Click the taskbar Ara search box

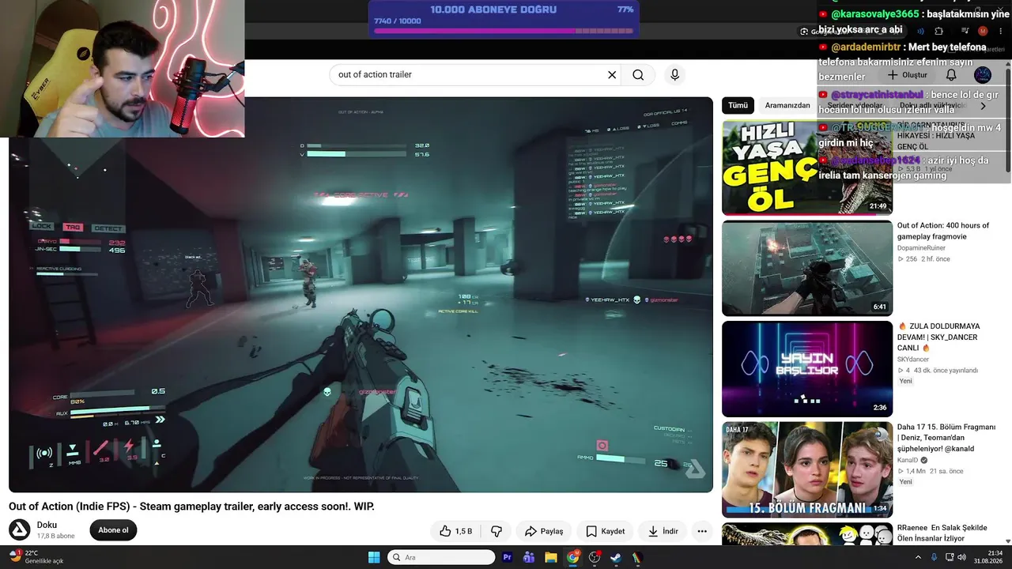pos(441,557)
